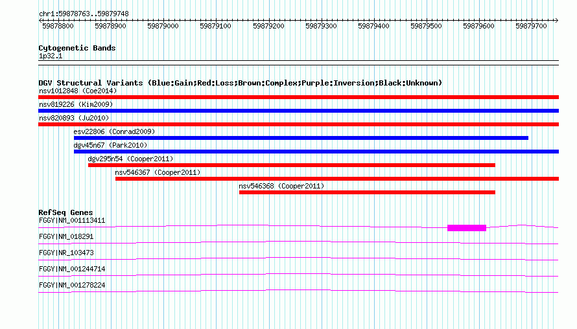Select transcript label FGGY|NM_018291
Screen dimensions: 577x329
(x=66, y=237)
